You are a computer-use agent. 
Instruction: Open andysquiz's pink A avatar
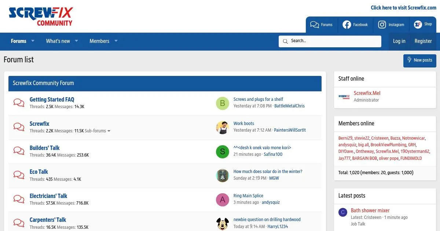(222, 200)
